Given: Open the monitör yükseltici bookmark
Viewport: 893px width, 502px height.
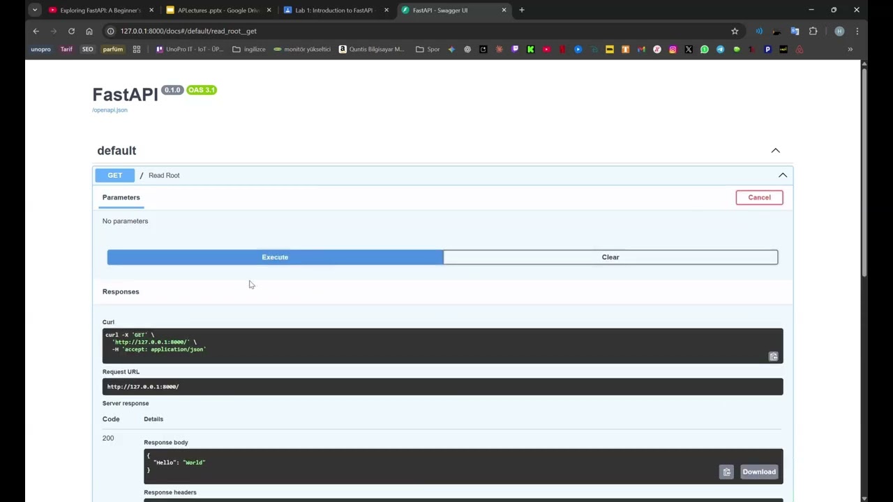Looking at the screenshot, I should (302, 50).
